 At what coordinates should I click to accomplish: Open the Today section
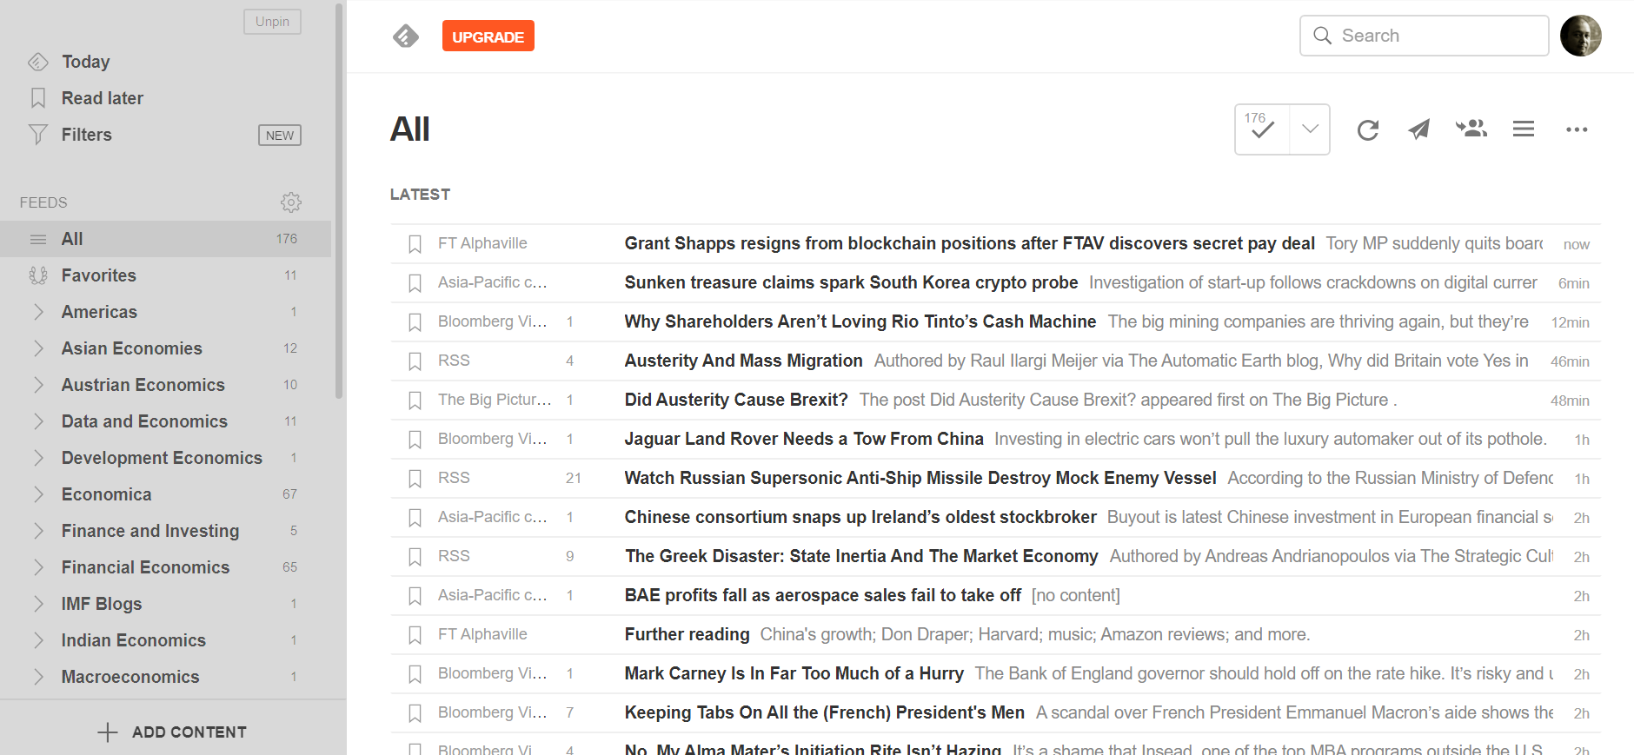pyautogui.click(x=86, y=62)
